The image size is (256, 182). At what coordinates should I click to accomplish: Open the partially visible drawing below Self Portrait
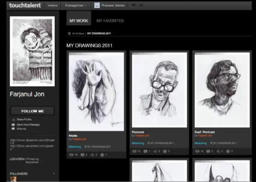point(222,171)
